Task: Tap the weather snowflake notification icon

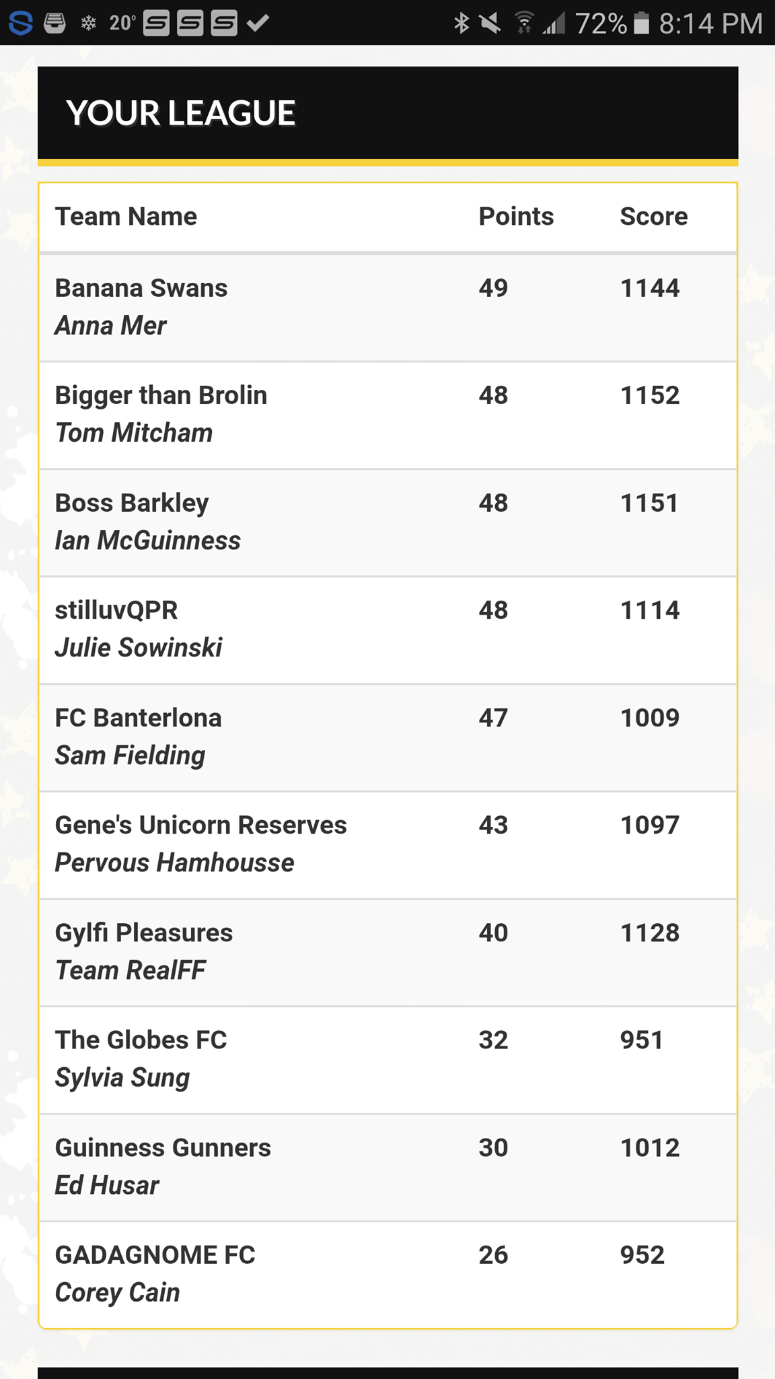Action: [88, 24]
